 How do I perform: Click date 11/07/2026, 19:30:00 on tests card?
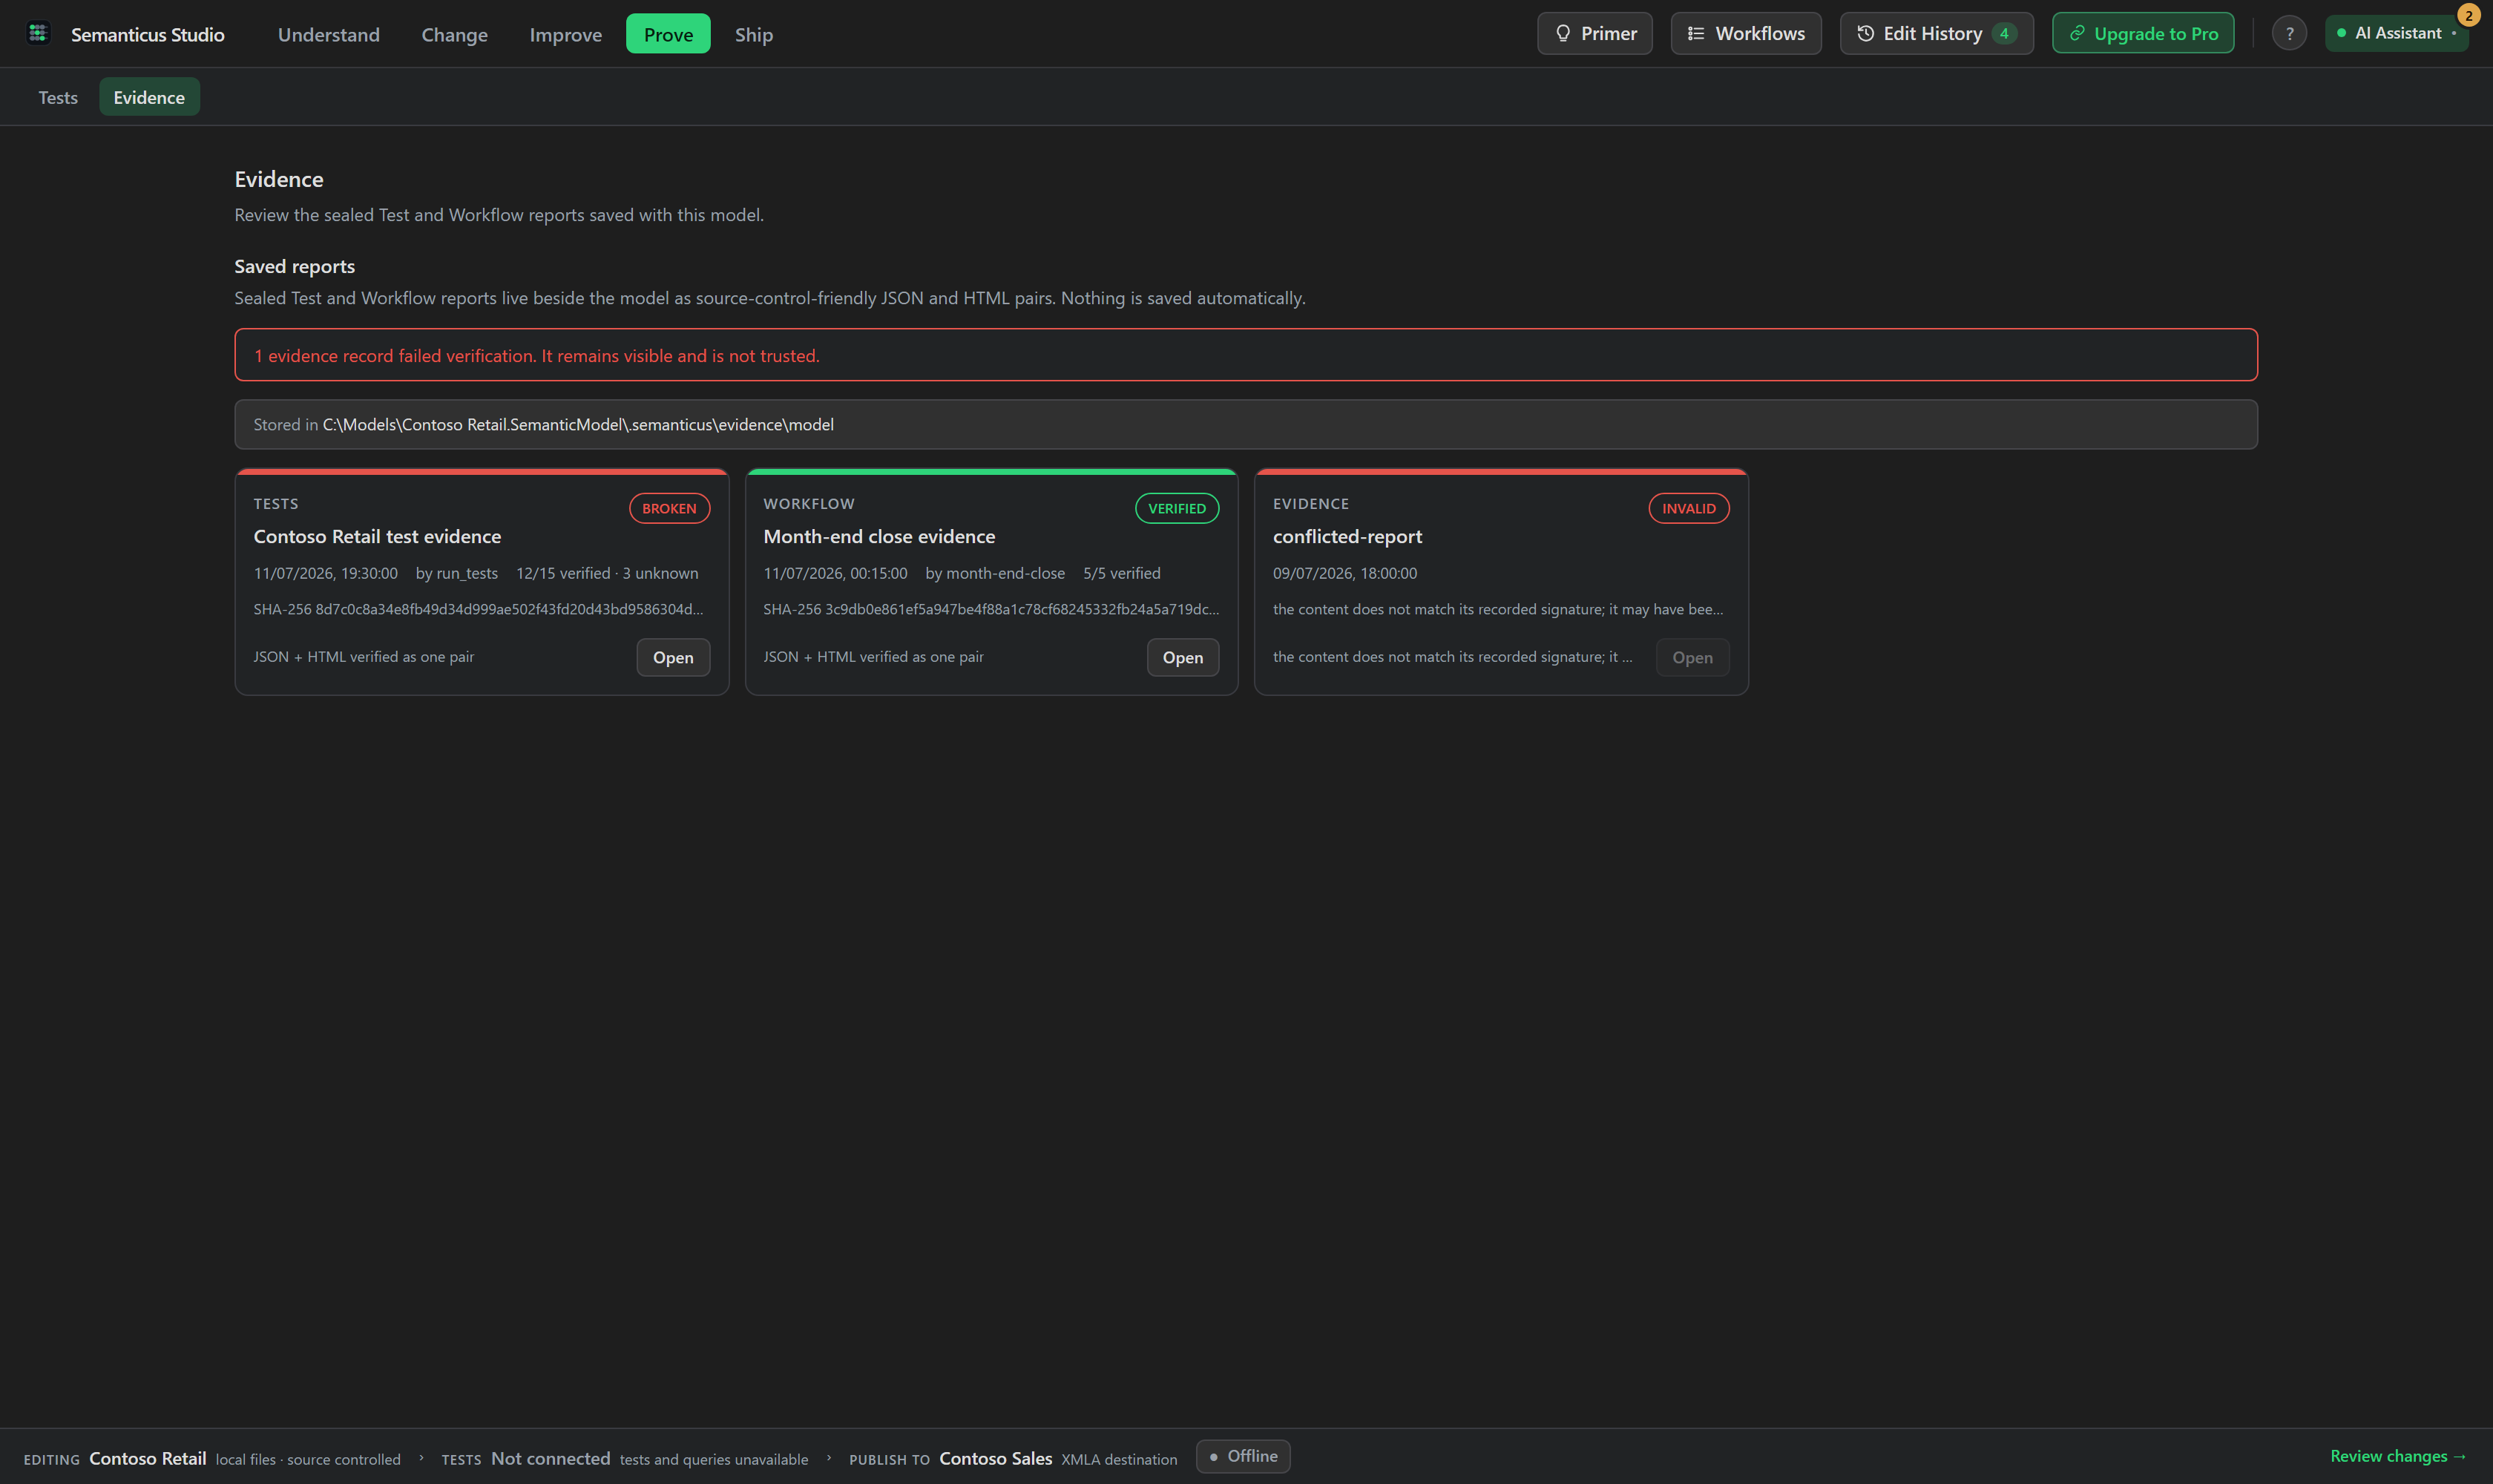coord(326,573)
